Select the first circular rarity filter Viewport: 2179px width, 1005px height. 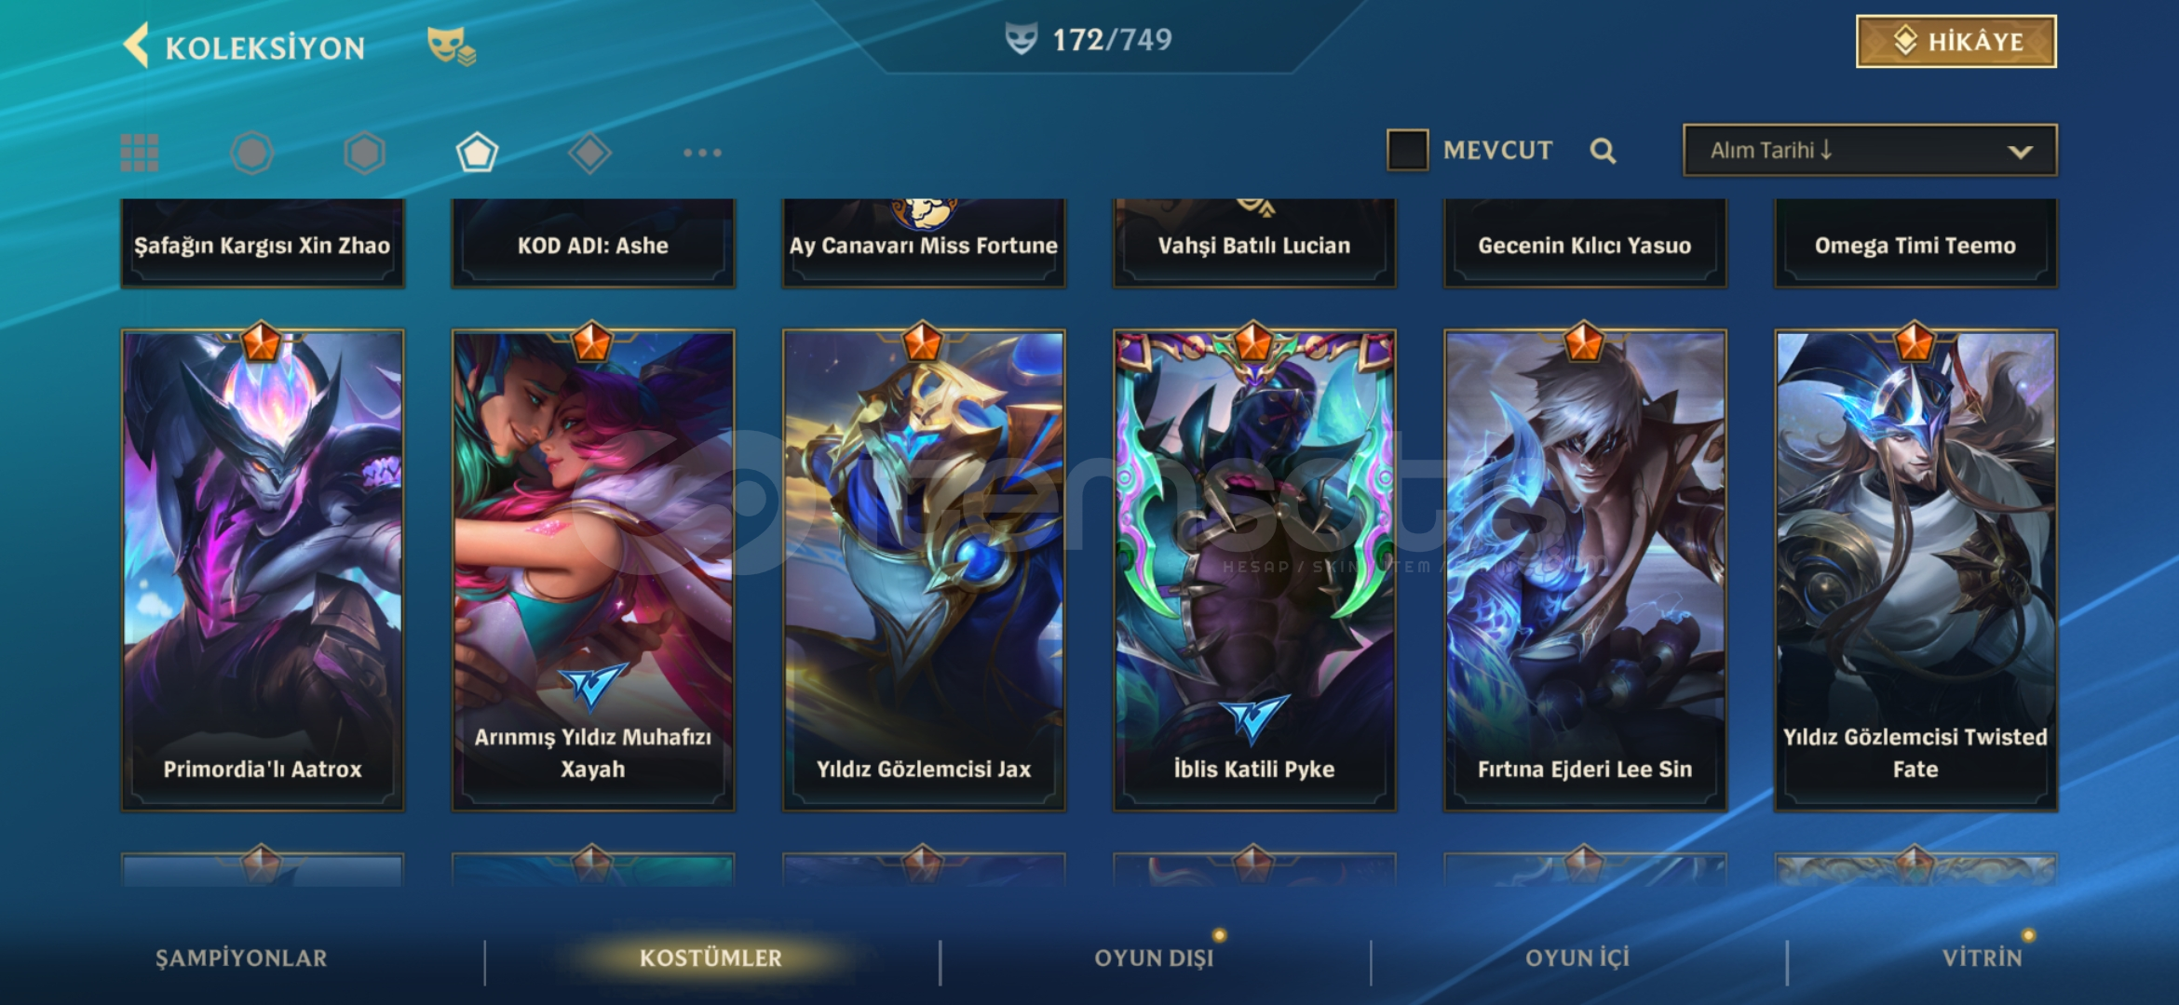point(251,153)
